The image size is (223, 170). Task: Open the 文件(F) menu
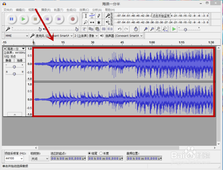(8, 10)
